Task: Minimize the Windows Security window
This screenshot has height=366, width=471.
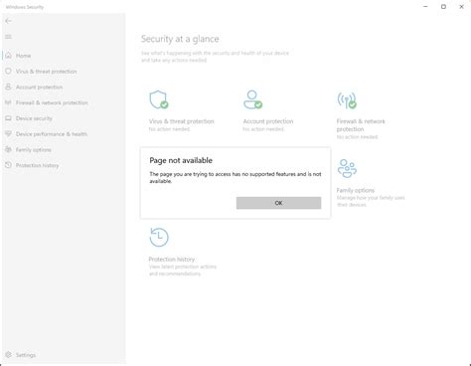Action: coord(425,7)
